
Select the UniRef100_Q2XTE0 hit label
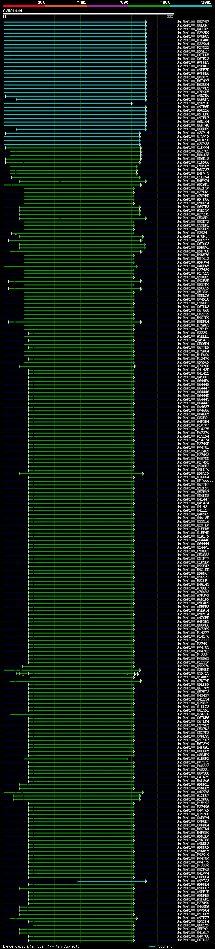pos(192,526)
